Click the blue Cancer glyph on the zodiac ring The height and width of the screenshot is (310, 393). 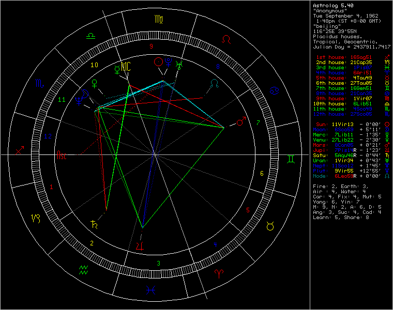click(x=275, y=90)
